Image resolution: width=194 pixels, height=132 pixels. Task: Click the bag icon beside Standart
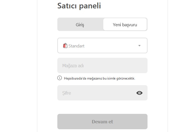[65, 45]
